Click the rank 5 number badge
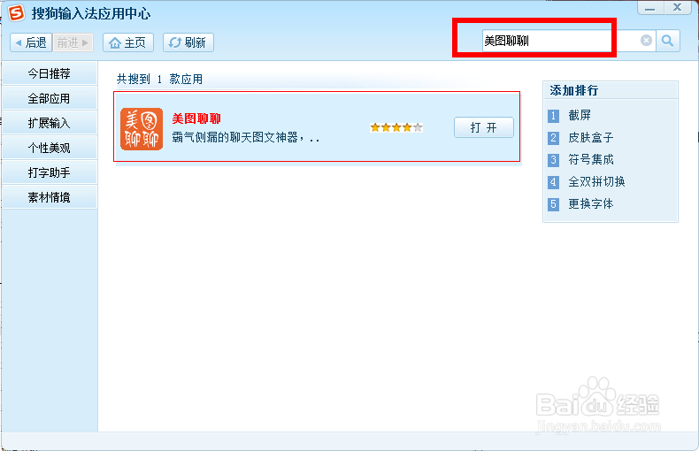 tap(553, 204)
